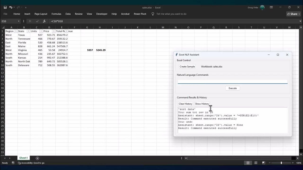Click the Doug Finke account avatar
303x170 pixels.
[262, 8]
